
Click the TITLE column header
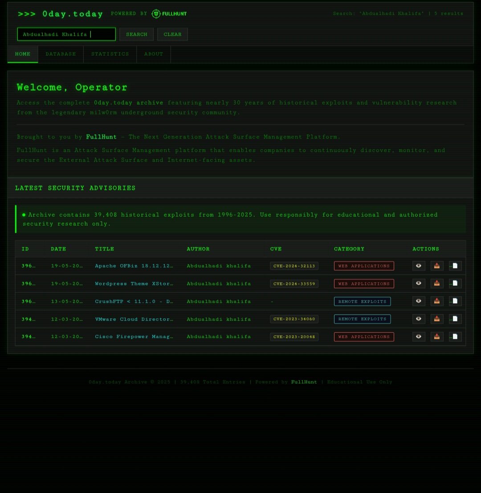coord(105,249)
